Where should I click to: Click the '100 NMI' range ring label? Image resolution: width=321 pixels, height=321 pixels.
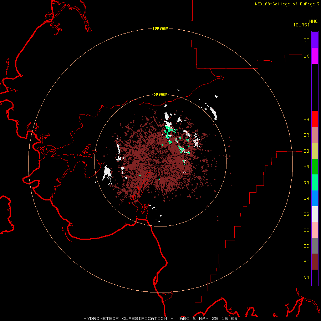click(160, 28)
